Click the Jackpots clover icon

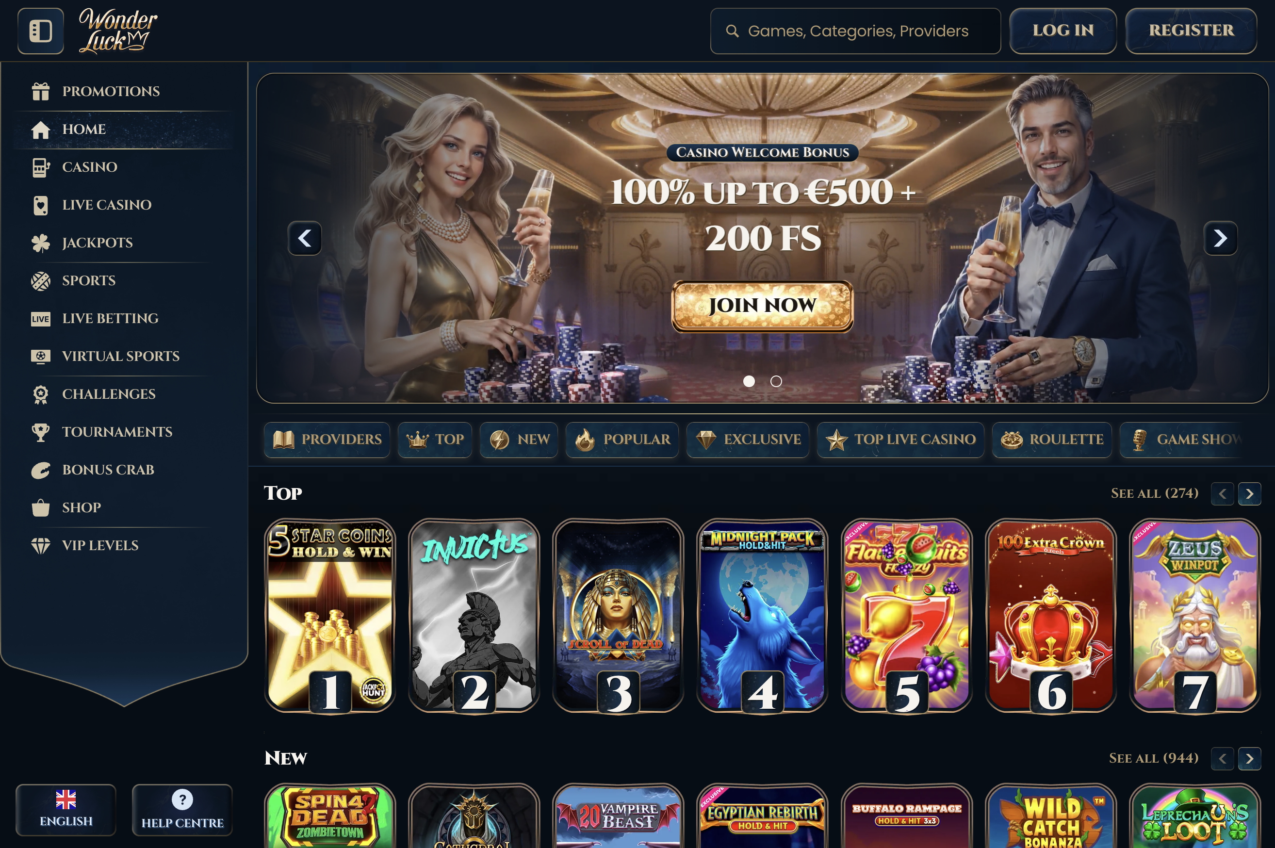41,243
